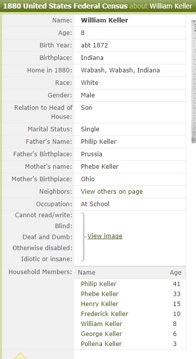Click the 1880 United States Federal Census title
The width and height of the screenshot is (196, 359).
point(65,6)
